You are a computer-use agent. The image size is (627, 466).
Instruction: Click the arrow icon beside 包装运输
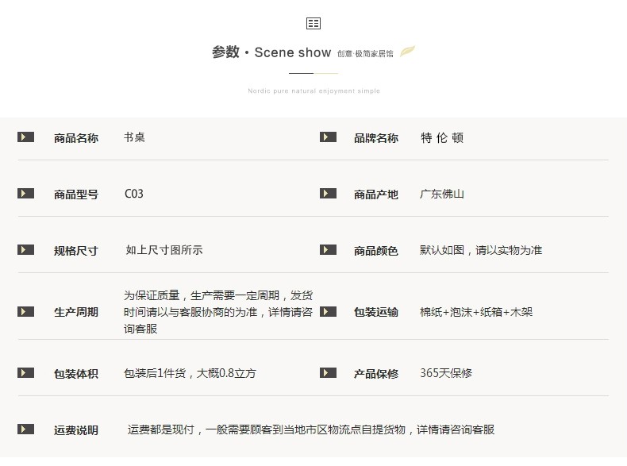pyautogui.click(x=328, y=312)
